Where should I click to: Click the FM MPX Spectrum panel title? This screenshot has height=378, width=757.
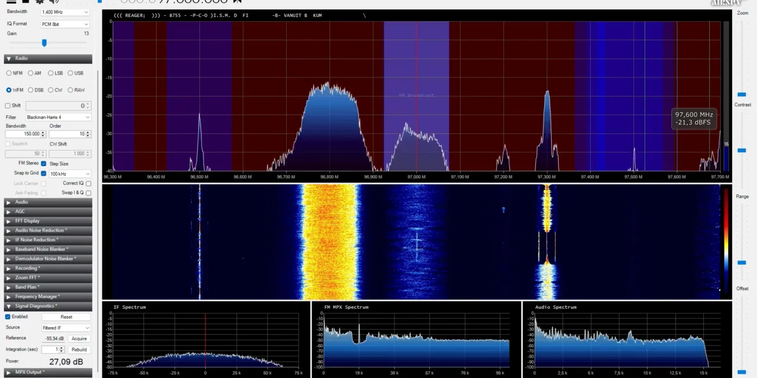pos(346,307)
